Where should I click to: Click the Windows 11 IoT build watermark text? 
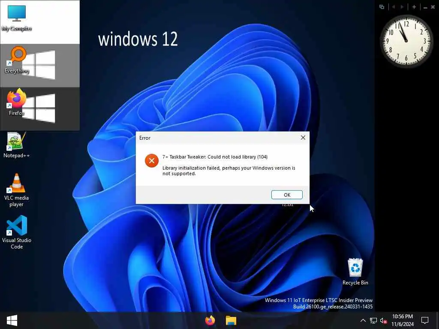[x=319, y=303]
